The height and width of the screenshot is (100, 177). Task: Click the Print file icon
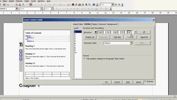(20, 4)
